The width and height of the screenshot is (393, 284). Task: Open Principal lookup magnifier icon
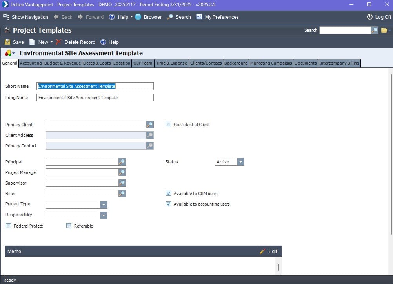pyautogui.click(x=122, y=162)
